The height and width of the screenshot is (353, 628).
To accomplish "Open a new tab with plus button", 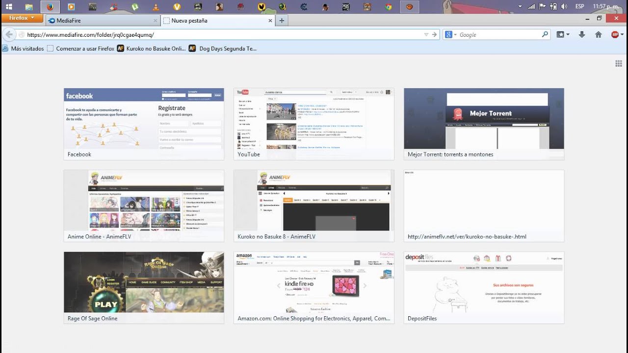I will (x=282, y=21).
